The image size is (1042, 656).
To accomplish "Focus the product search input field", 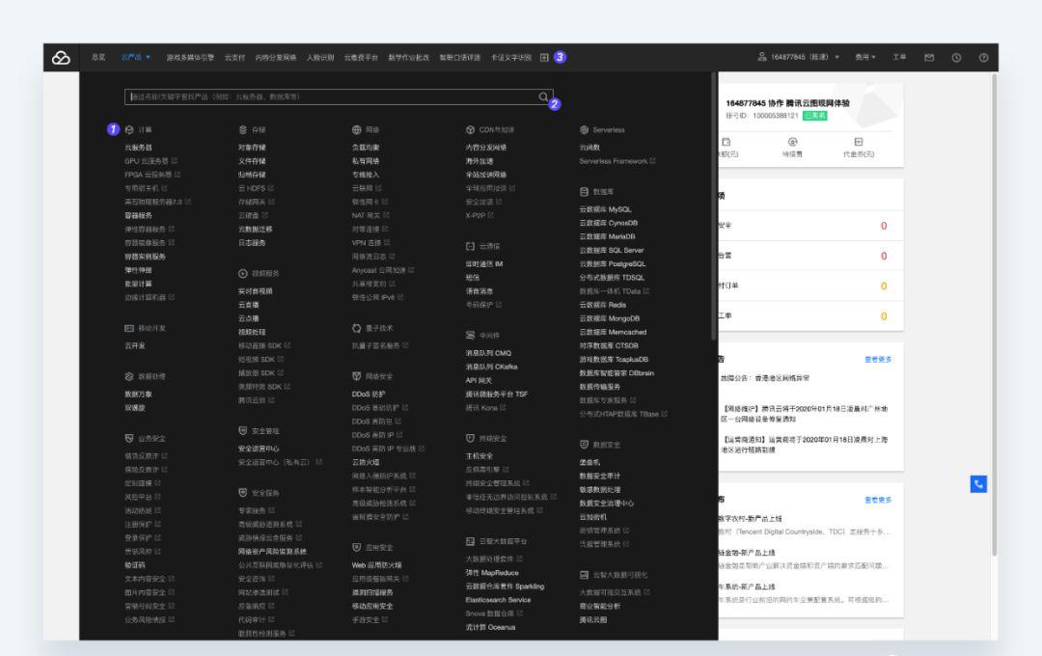I will pyautogui.click(x=339, y=97).
